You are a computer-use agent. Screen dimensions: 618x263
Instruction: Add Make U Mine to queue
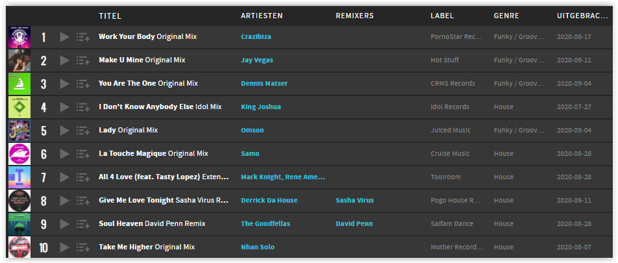[83, 60]
